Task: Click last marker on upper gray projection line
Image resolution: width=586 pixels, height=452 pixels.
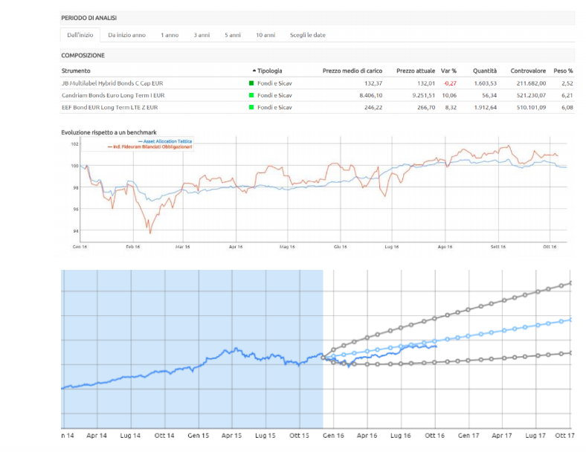Action: [x=570, y=282]
